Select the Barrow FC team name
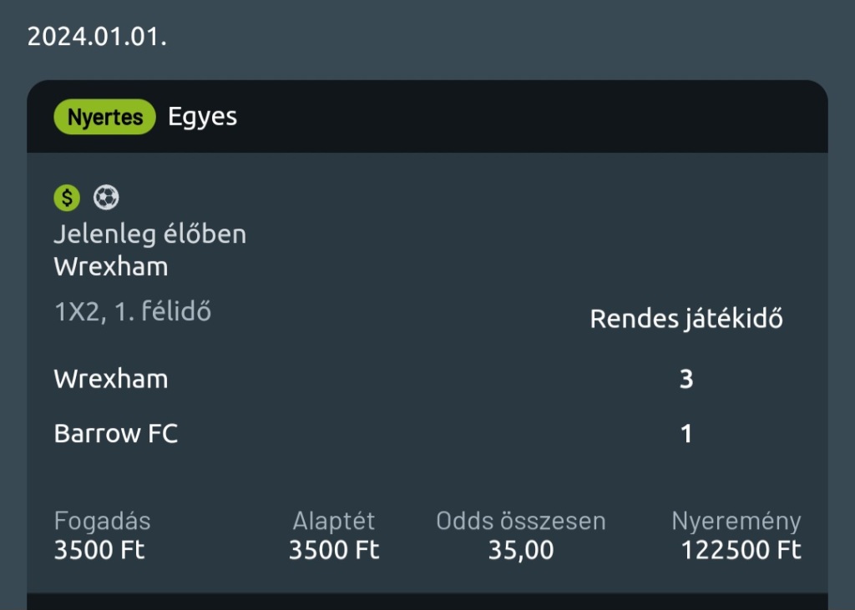The image size is (855, 610). (x=116, y=434)
